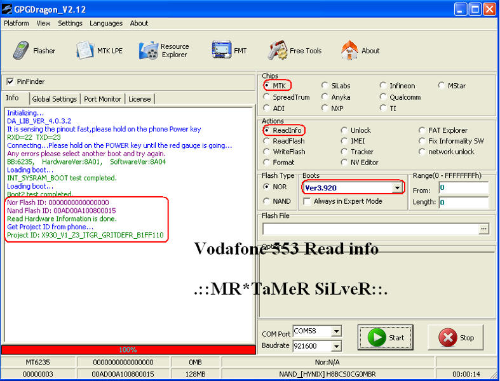The image size is (500, 381).
Task: Switch to the License tab
Action: (140, 99)
